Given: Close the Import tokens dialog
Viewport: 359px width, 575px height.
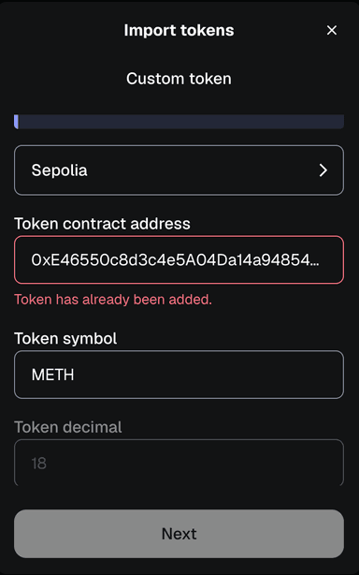Looking at the screenshot, I should point(332,30).
